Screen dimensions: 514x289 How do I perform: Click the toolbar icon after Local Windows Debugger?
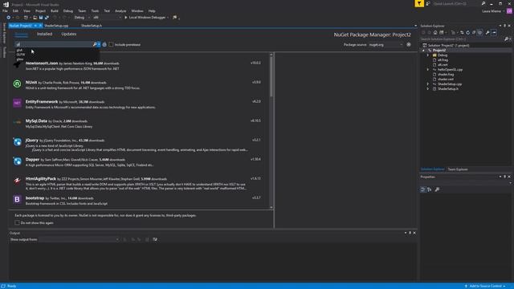[175, 18]
